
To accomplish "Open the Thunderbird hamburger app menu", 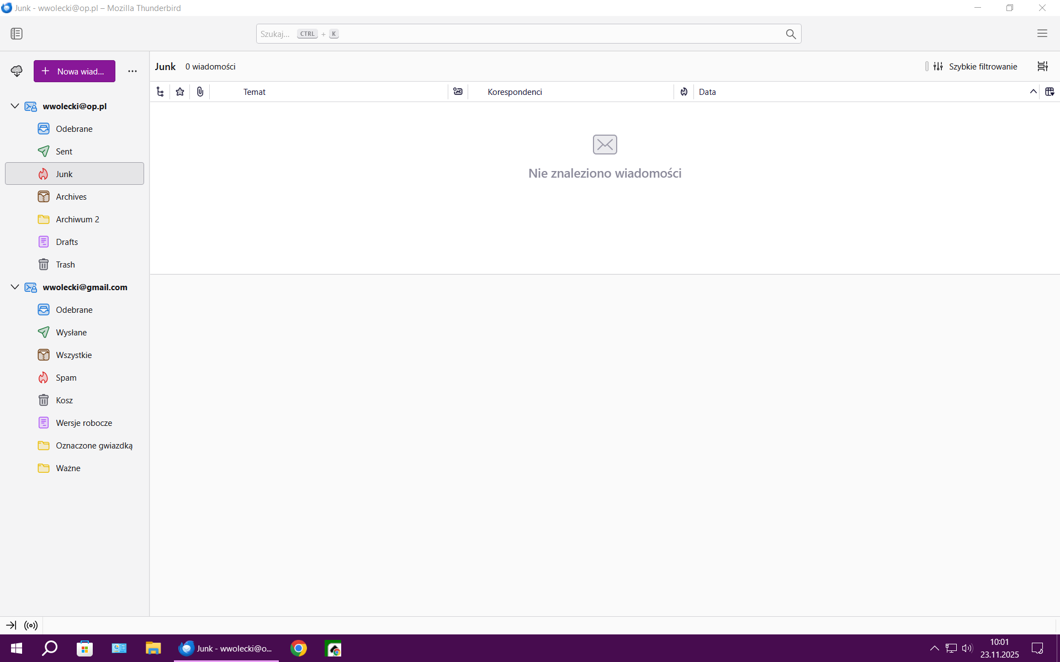I will [1042, 34].
